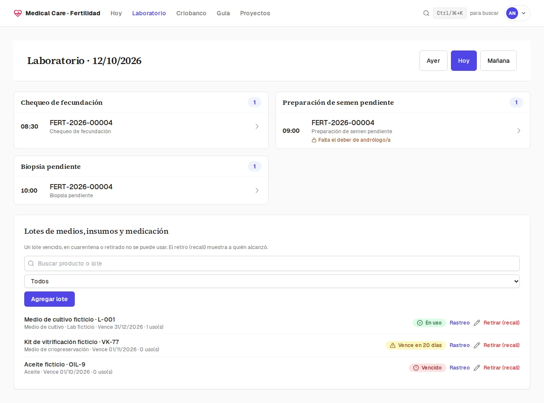Click the Buscar producto o lote field
Image resolution: width=544 pixels, height=403 pixels.
(x=272, y=263)
